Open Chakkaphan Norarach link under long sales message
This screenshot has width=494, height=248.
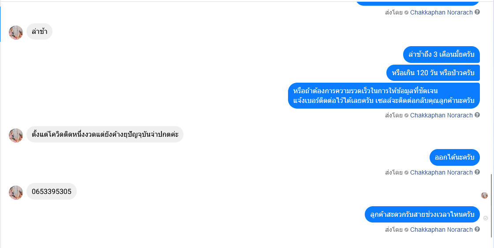click(x=442, y=115)
